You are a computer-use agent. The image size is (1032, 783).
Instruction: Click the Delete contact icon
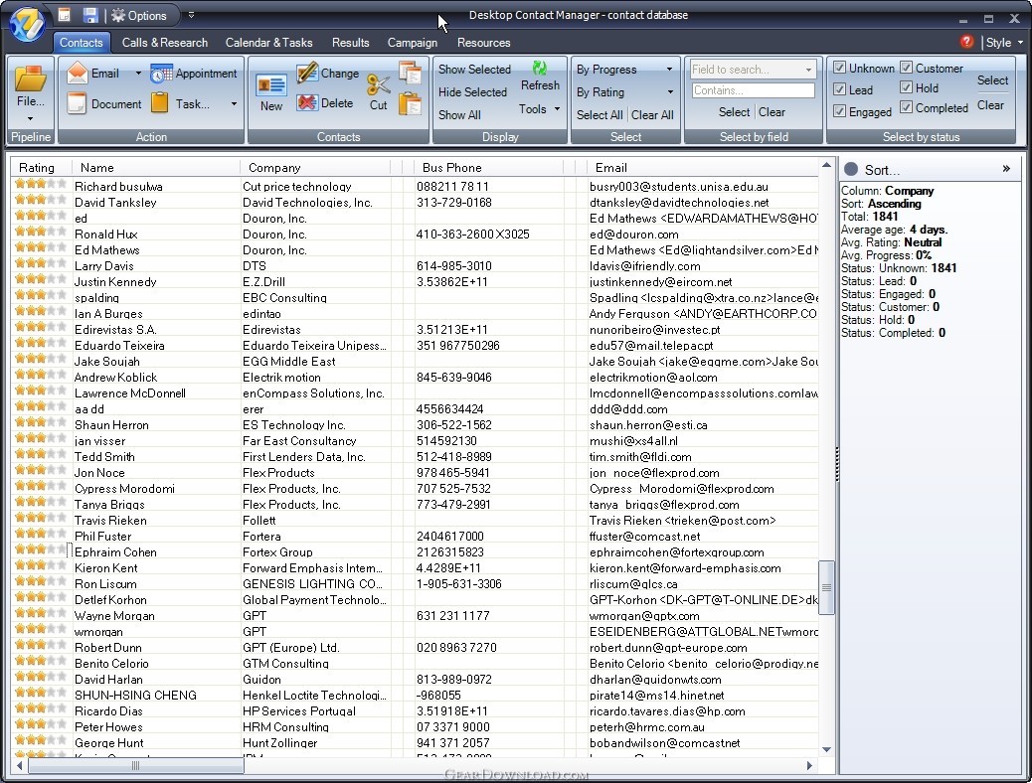[x=307, y=102]
